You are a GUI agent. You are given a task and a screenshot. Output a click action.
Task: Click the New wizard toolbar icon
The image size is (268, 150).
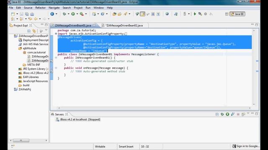(x=13, y=14)
